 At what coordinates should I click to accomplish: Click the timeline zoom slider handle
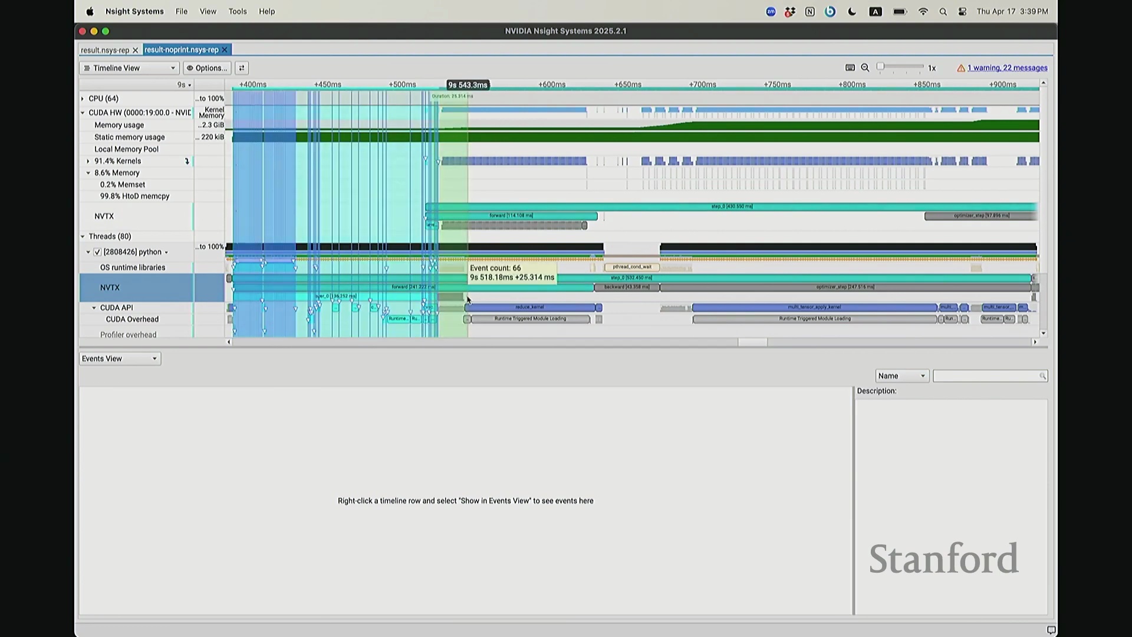[x=880, y=67]
